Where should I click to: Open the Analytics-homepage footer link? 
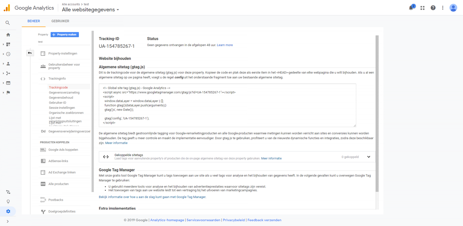tap(167, 220)
